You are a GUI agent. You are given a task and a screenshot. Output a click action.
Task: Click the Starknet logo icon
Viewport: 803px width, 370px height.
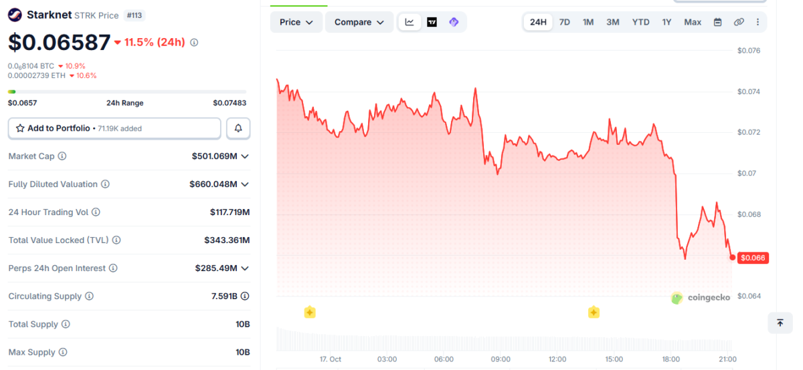pyautogui.click(x=15, y=15)
